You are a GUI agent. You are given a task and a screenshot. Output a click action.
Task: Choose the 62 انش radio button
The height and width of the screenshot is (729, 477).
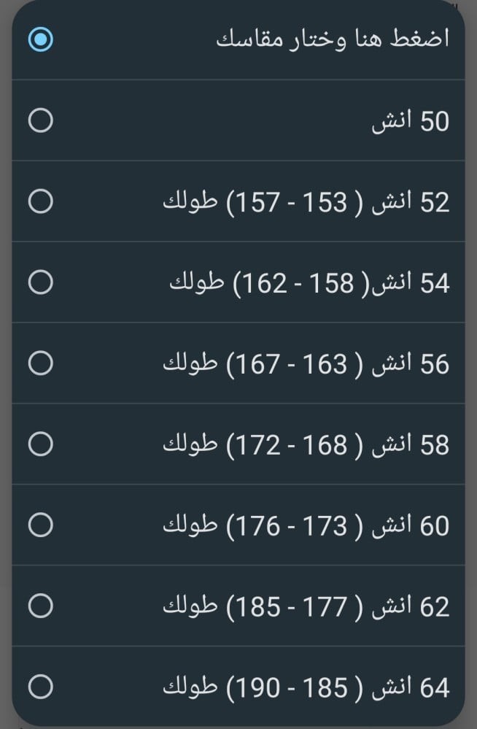(40, 606)
